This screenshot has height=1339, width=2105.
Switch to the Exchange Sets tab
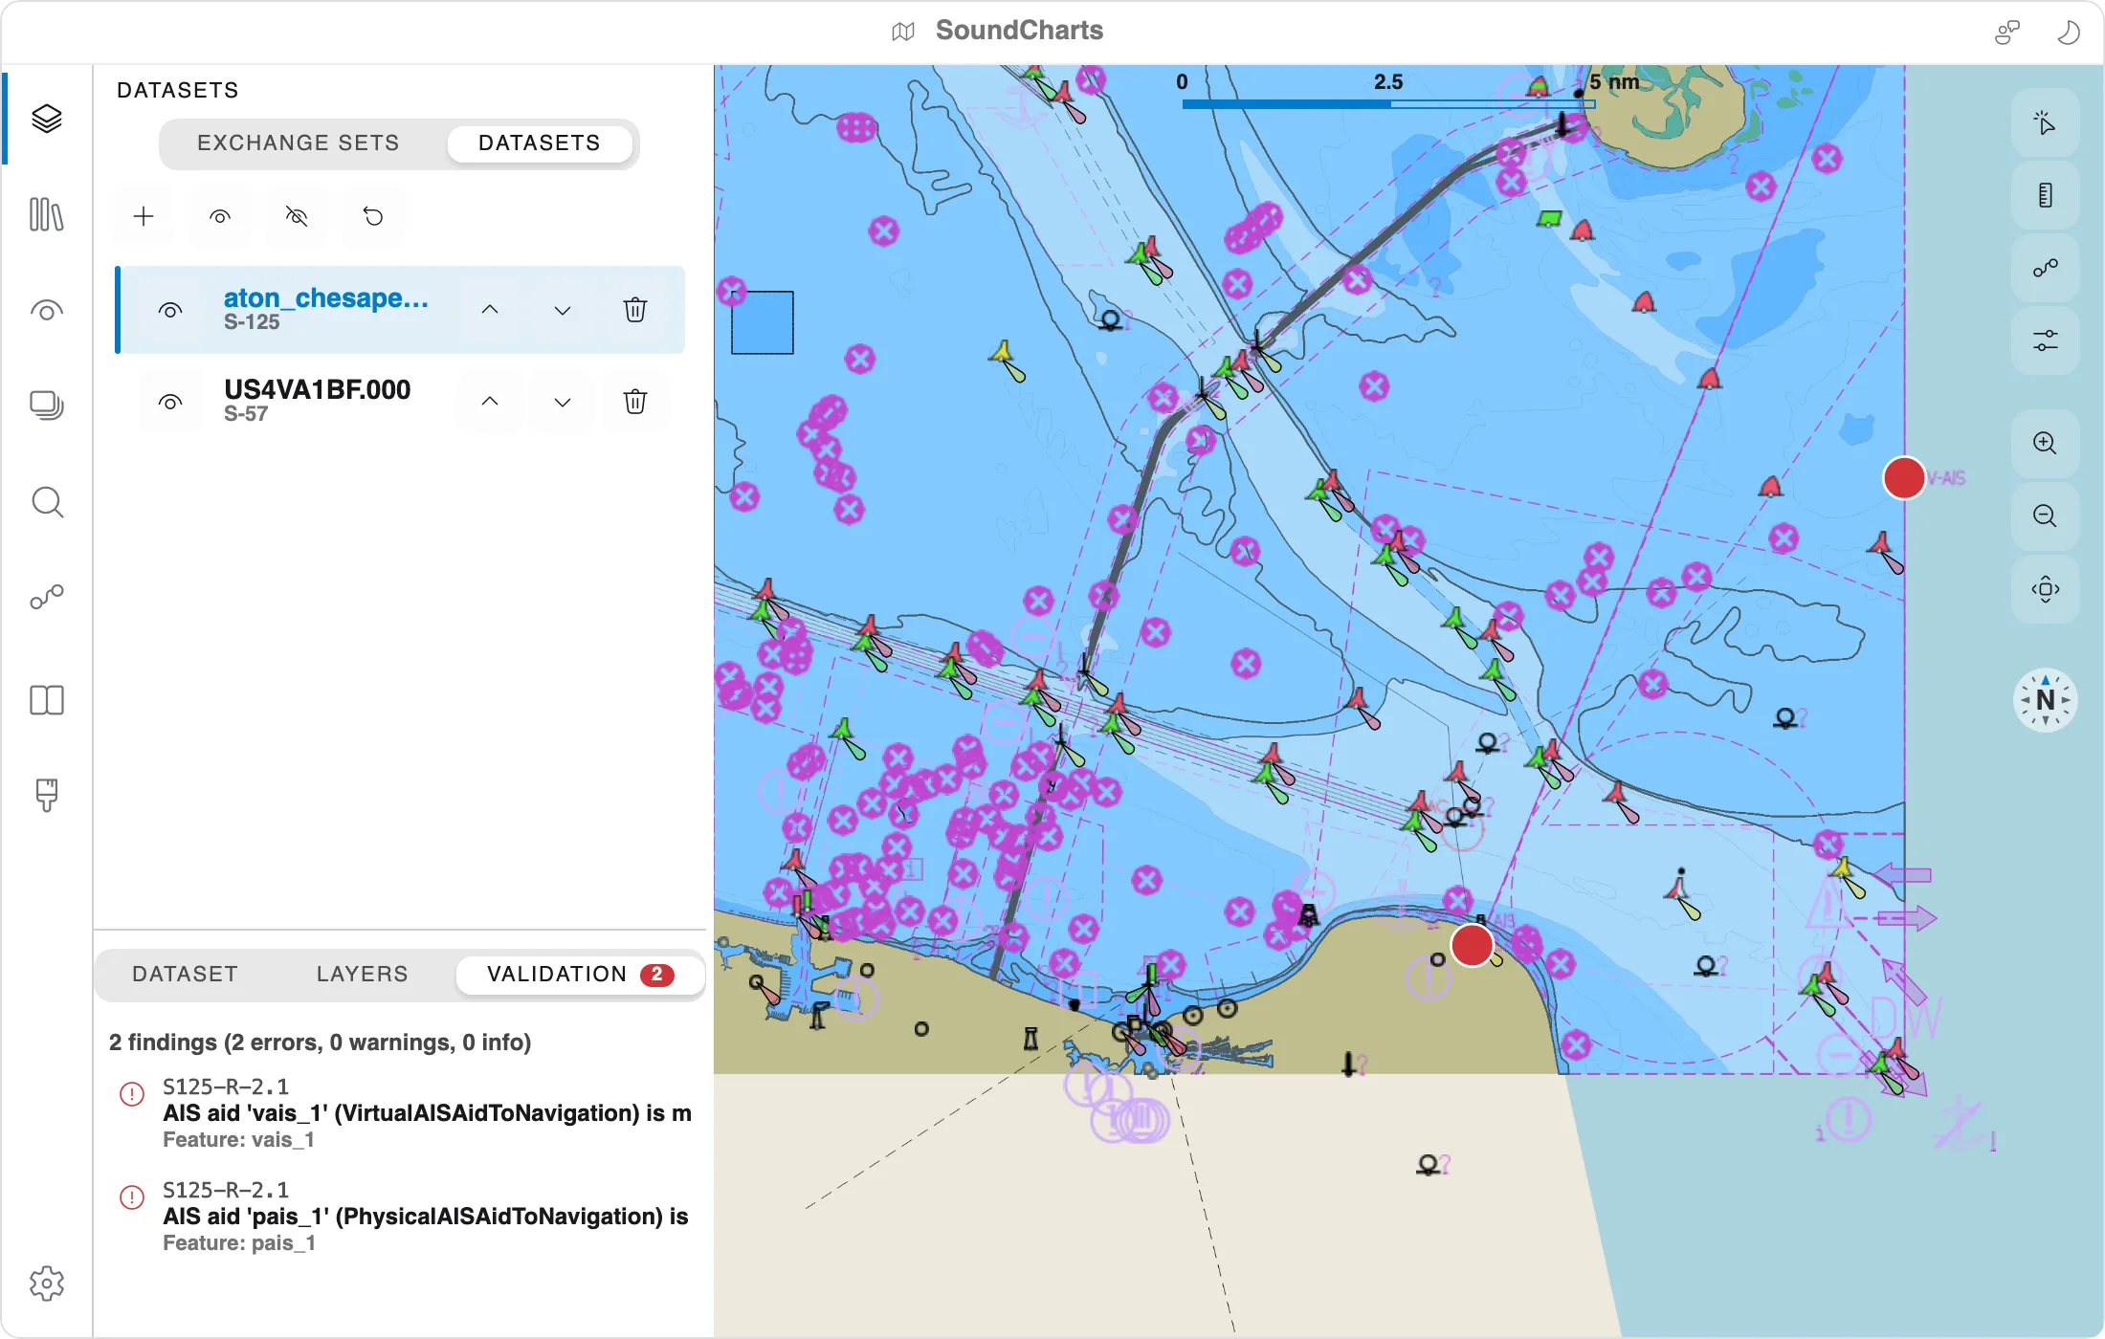point(299,143)
